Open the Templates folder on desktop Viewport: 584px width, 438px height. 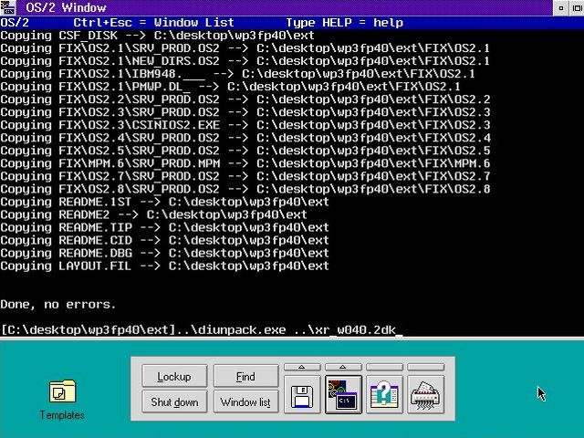(62, 391)
